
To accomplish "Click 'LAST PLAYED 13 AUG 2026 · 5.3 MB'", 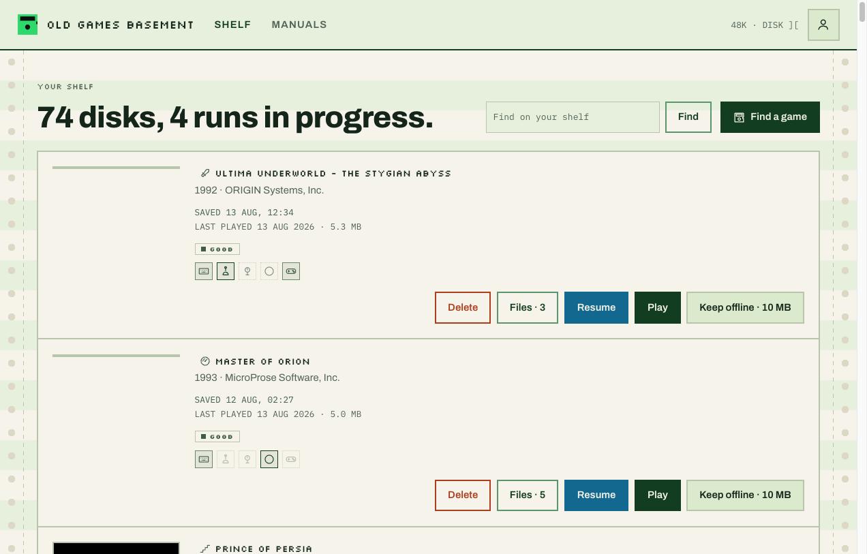I will coord(278,227).
